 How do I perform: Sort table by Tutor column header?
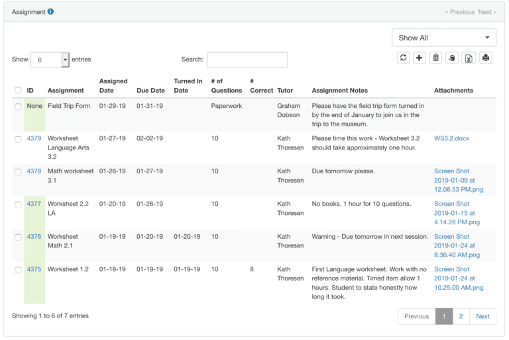point(285,91)
